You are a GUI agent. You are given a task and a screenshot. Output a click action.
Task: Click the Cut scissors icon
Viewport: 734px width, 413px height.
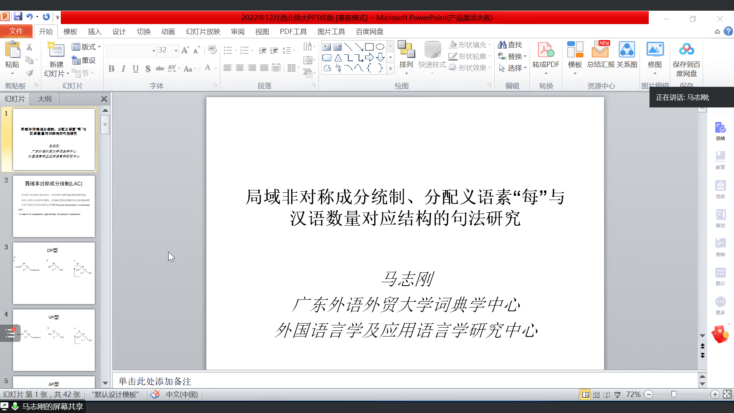(29, 47)
